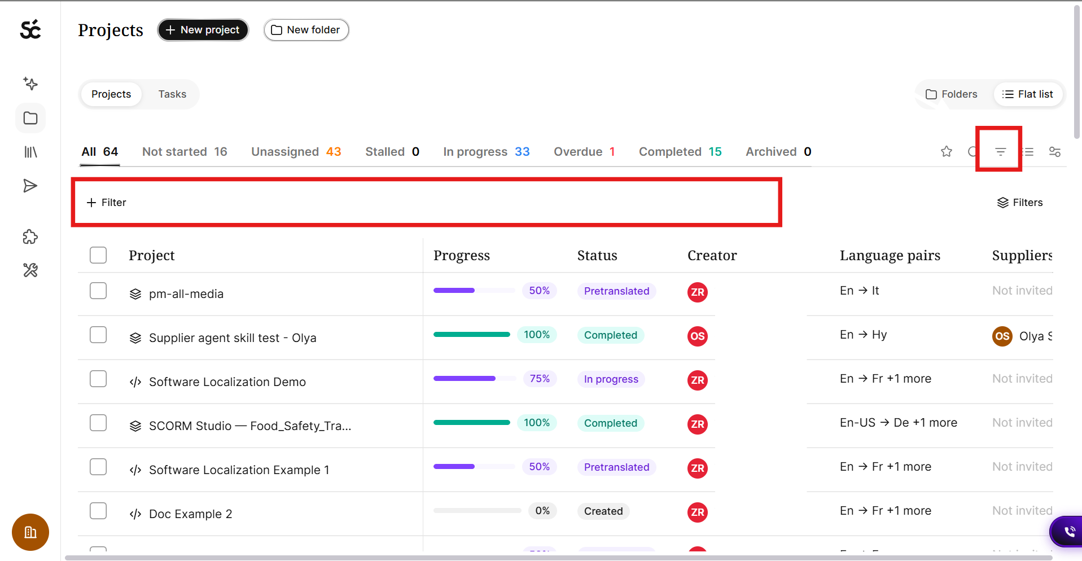This screenshot has width=1082, height=561.
Task: Click the paper plane icon in the sidebar
Action: tap(30, 186)
